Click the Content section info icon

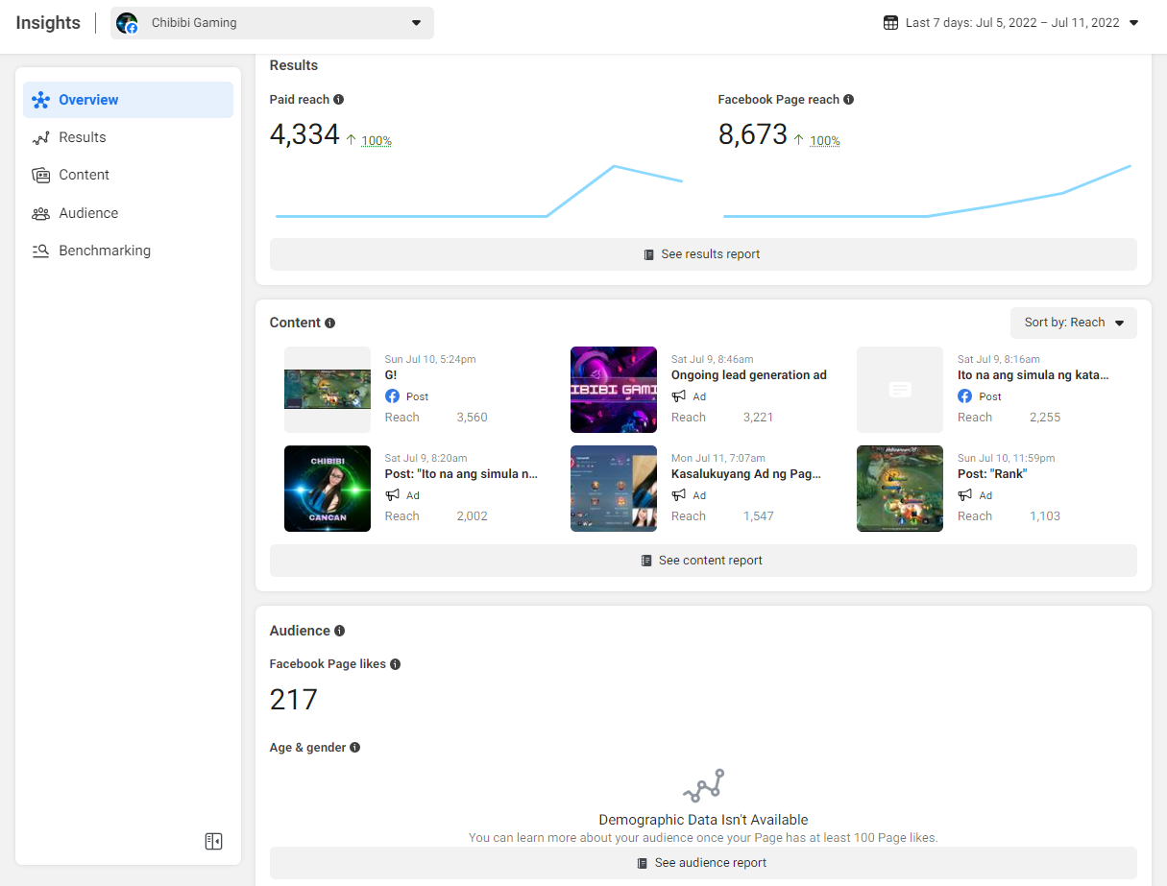329,323
